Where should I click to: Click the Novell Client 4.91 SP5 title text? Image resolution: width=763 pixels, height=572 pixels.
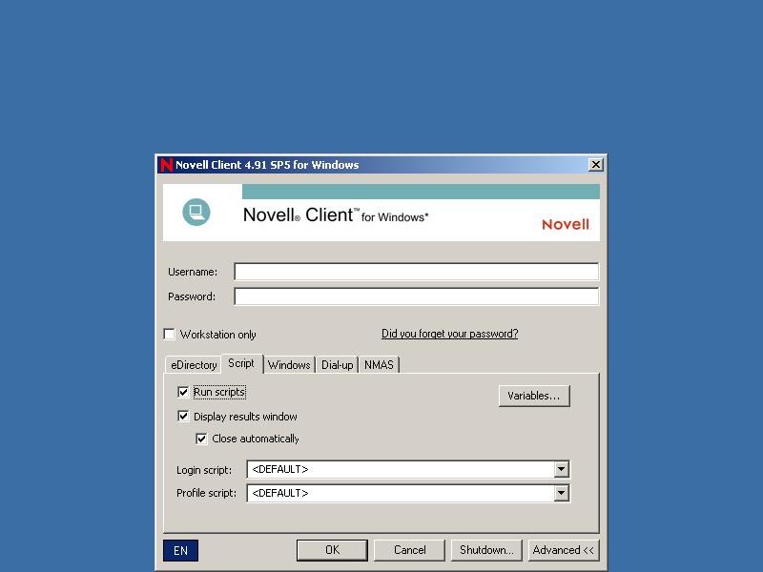267,165
